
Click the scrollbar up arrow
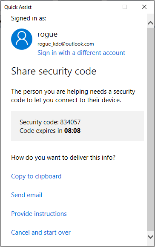coord(151,23)
